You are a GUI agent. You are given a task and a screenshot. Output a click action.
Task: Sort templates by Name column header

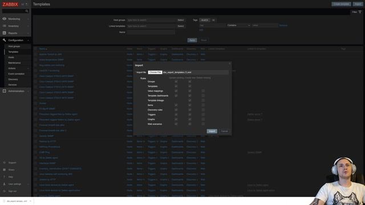click(x=43, y=49)
